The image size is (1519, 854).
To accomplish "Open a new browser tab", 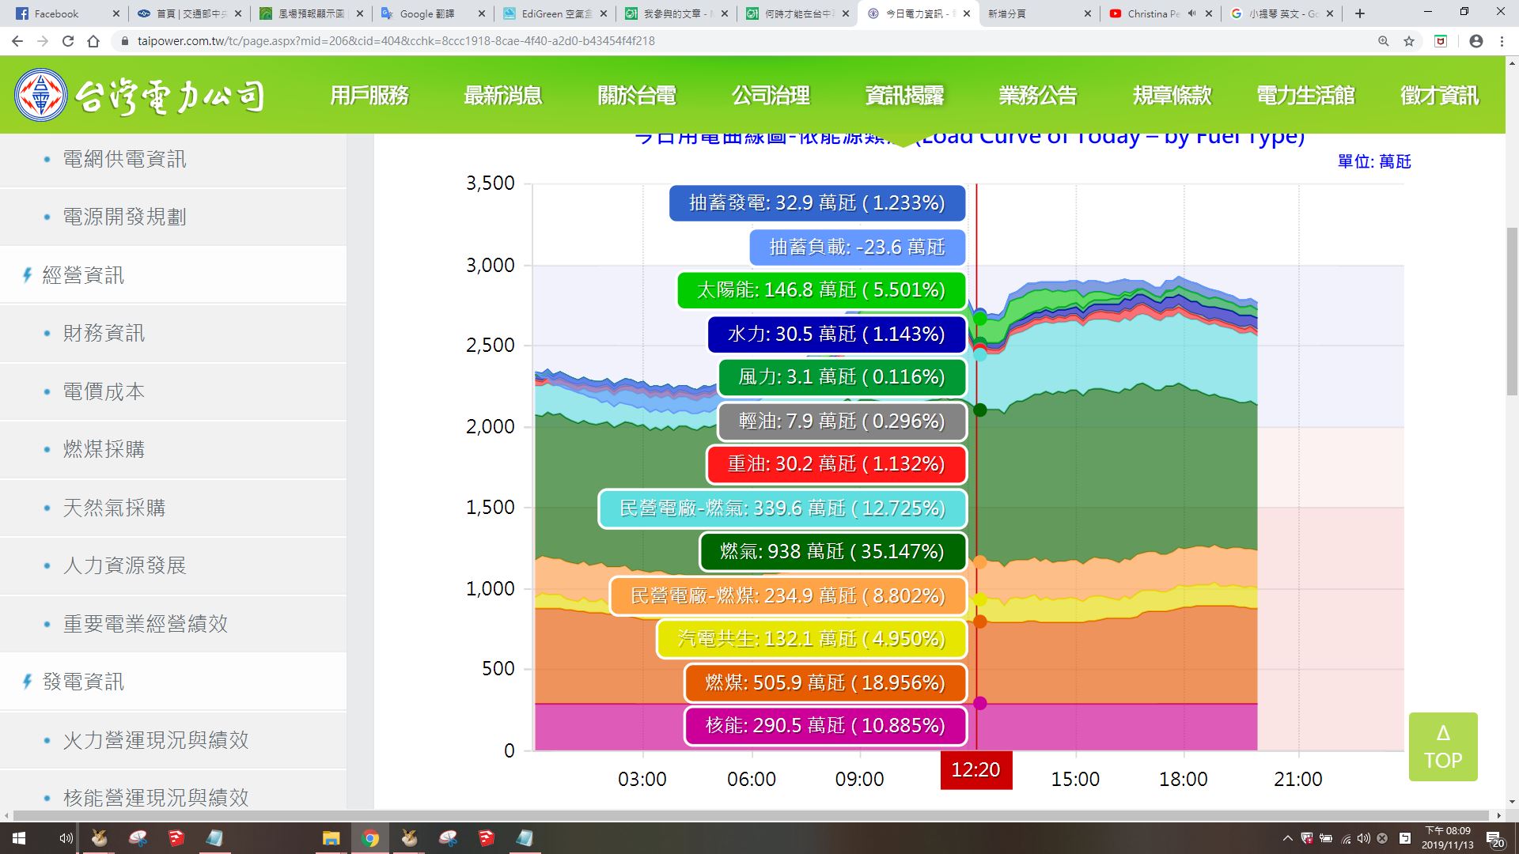I will coord(1360,13).
